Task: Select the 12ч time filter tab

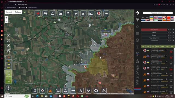Action: [x=153, y=46]
